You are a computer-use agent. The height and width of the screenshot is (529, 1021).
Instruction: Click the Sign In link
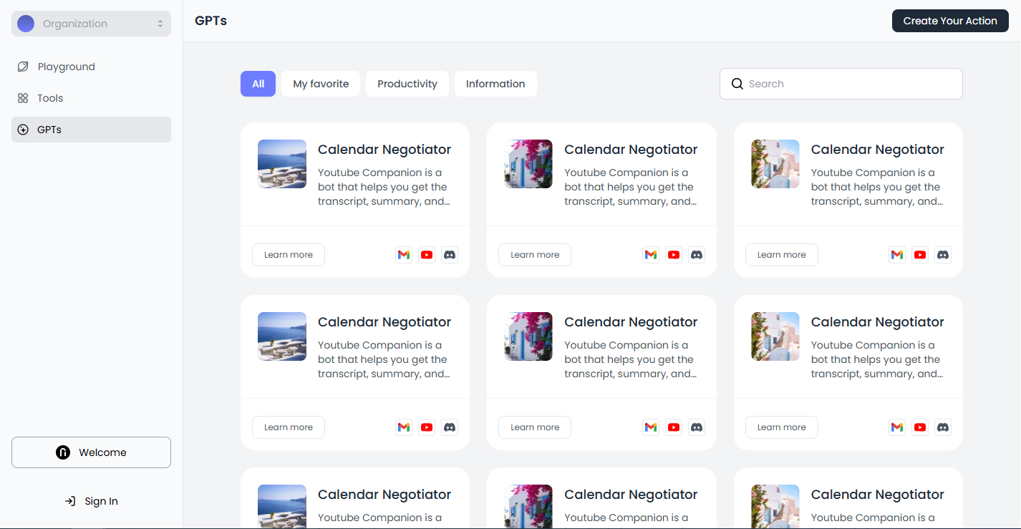(x=91, y=501)
